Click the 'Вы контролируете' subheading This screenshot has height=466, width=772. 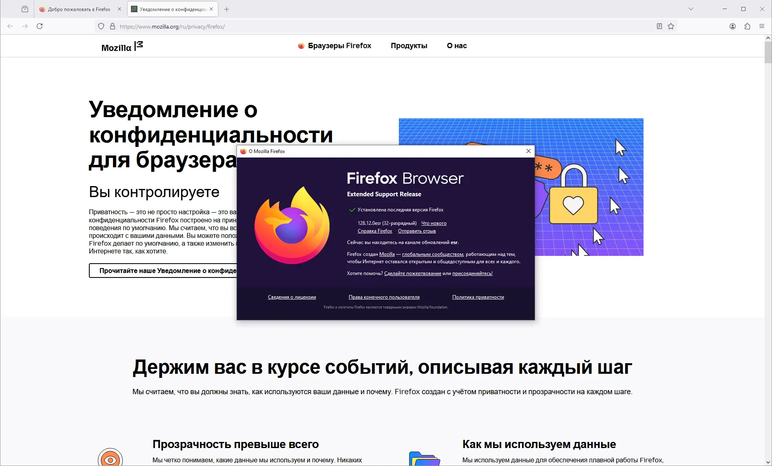(x=154, y=192)
